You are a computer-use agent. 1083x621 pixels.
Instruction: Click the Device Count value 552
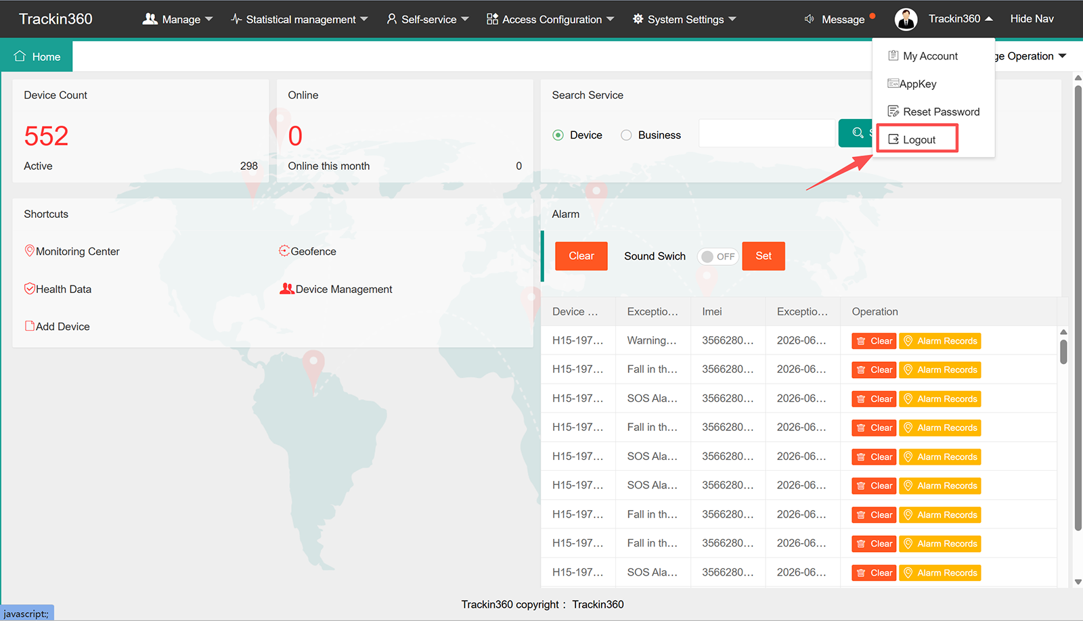click(x=46, y=136)
